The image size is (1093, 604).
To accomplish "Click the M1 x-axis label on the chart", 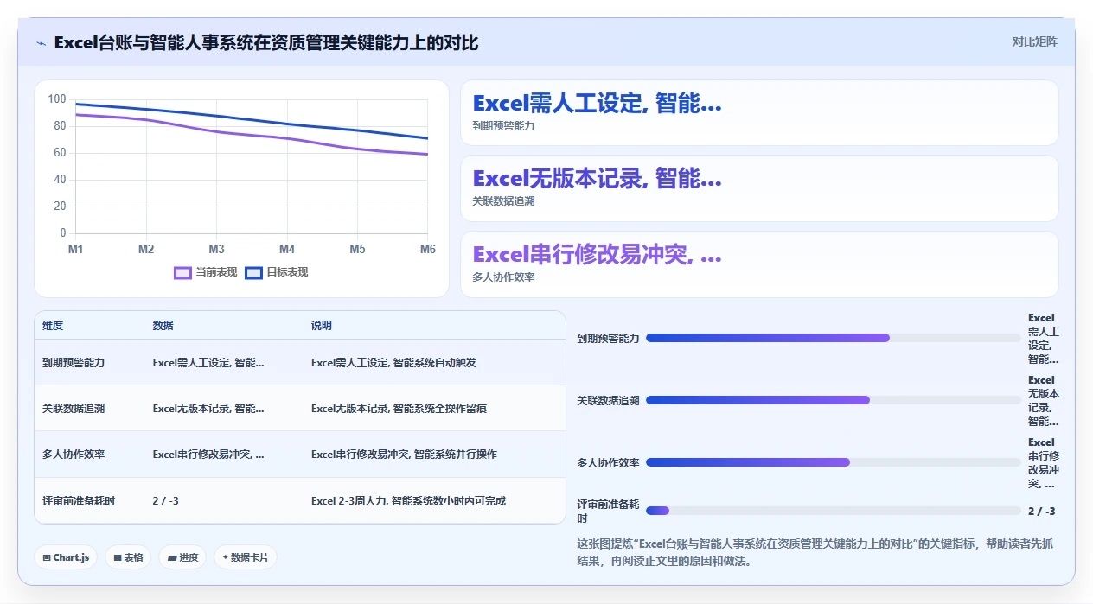I will [76, 249].
